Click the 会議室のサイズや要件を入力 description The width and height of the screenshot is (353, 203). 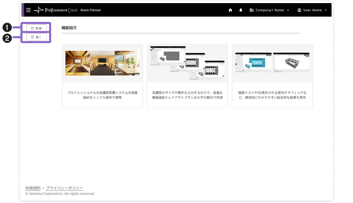[x=187, y=95]
